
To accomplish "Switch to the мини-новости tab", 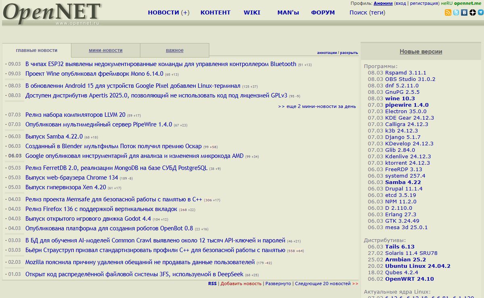I will [106, 50].
